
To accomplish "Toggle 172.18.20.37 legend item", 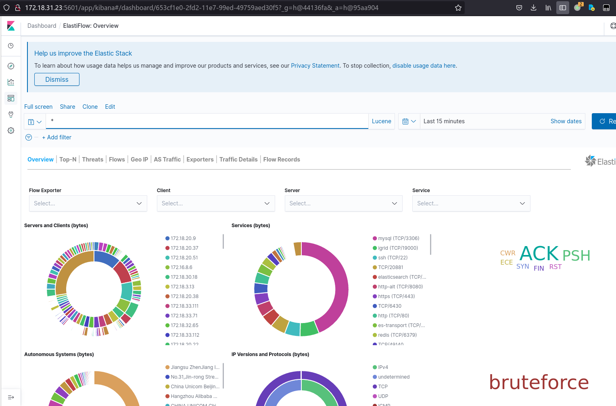I will [x=182, y=248].
